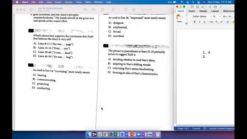Open the Edit menu in menu bar
Viewport: 247px width, 139px height.
tap(41, 2)
